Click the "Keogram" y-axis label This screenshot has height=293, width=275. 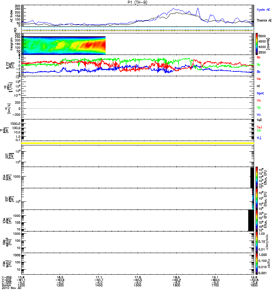(x=12, y=44)
